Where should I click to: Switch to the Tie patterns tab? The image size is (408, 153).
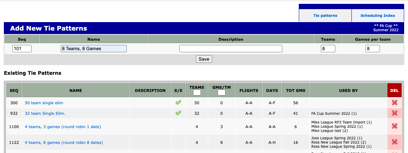pyautogui.click(x=325, y=15)
